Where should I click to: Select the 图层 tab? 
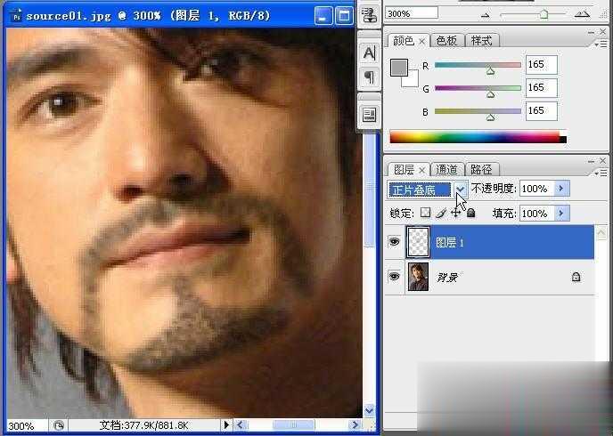click(x=404, y=170)
